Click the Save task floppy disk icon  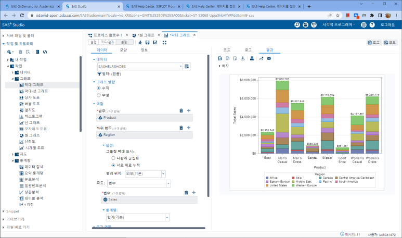point(147,42)
